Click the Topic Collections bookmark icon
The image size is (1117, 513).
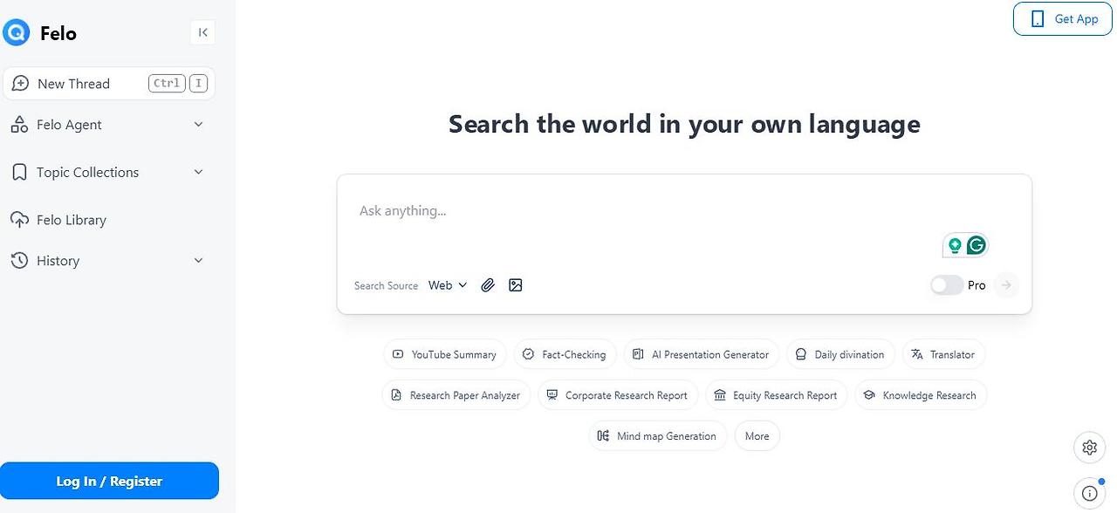coord(19,173)
